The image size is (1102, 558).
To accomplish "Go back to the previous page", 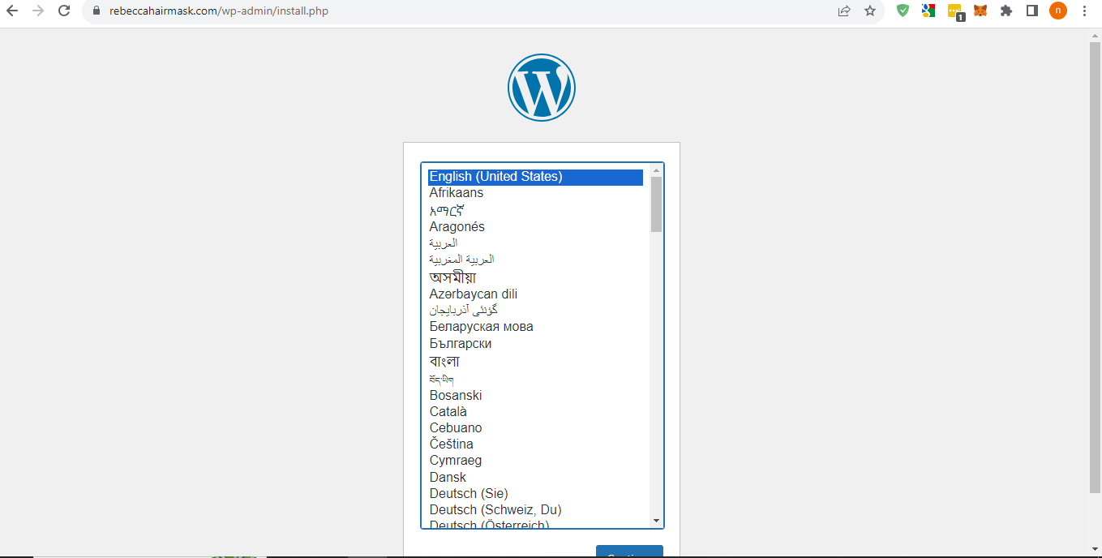I will click(12, 11).
